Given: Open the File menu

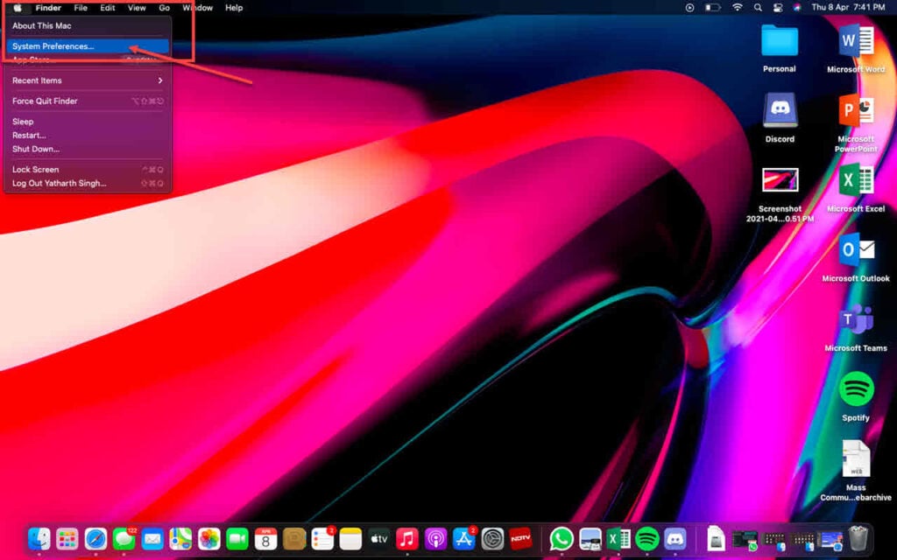Looking at the screenshot, I should (x=81, y=8).
